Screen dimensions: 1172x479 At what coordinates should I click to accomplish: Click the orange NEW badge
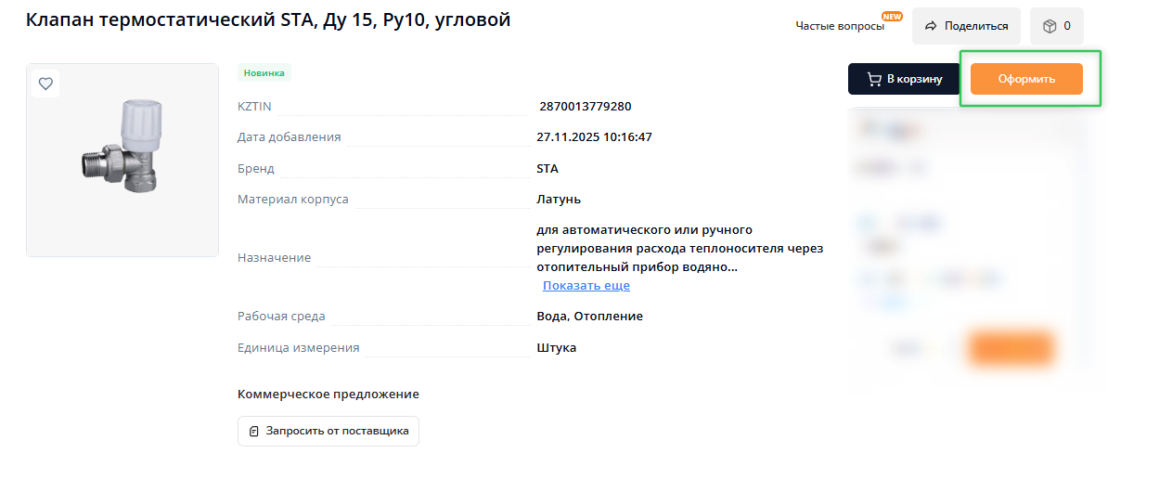[x=891, y=16]
